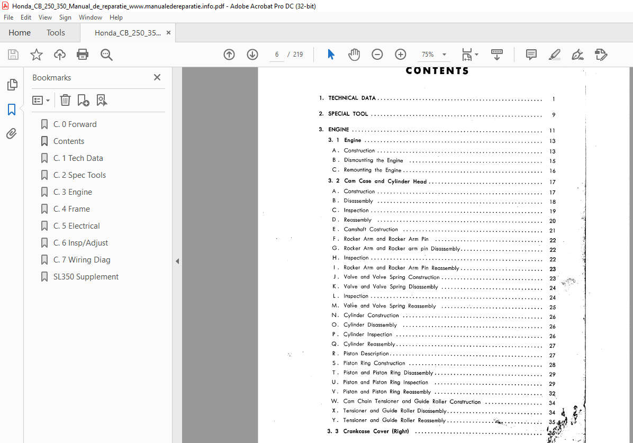The width and height of the screenshot is (633, 443).
Task: Toggle the Bookmarks navigation panel button
Action: click(x=12, y=110)
